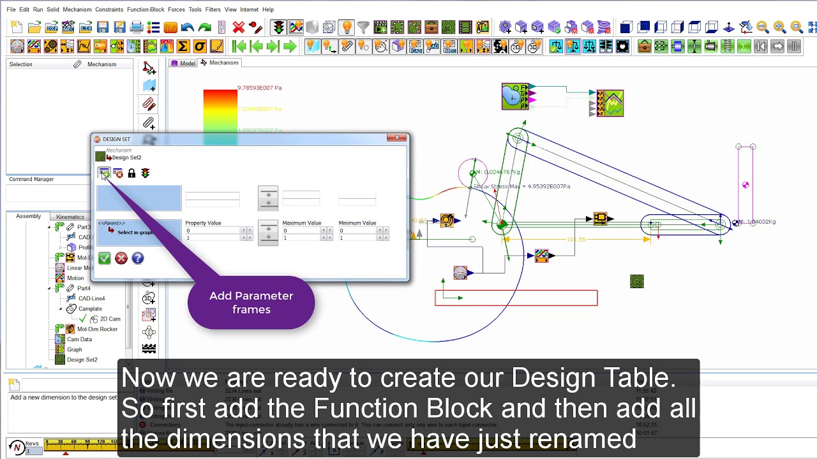
Task: Toggle the padlock lock in Design Set
Action: pyautogui.click(x=131, y=173)
